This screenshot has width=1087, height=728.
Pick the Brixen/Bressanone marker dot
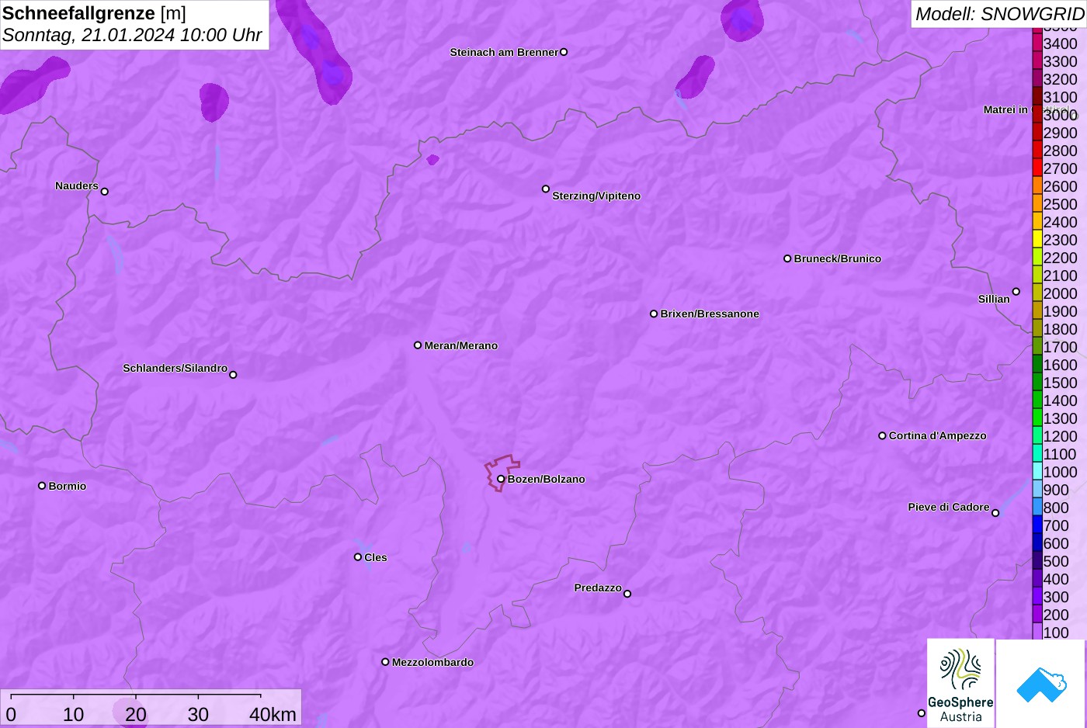(654, 314)
